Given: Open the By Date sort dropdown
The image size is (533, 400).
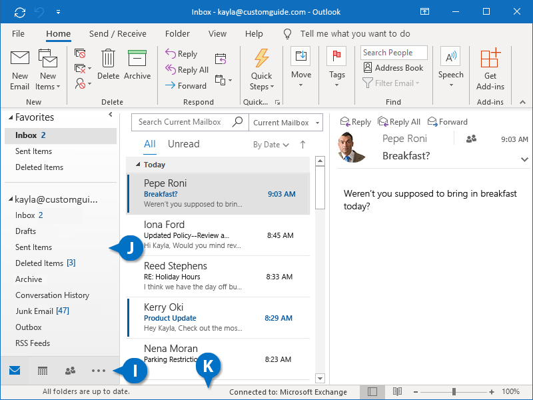Looking at the screenshot, I should click(x=270, y=145).
